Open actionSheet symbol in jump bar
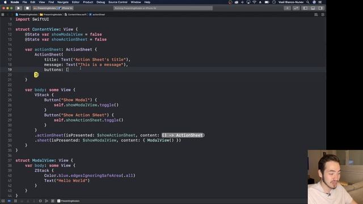 (97, 15)
